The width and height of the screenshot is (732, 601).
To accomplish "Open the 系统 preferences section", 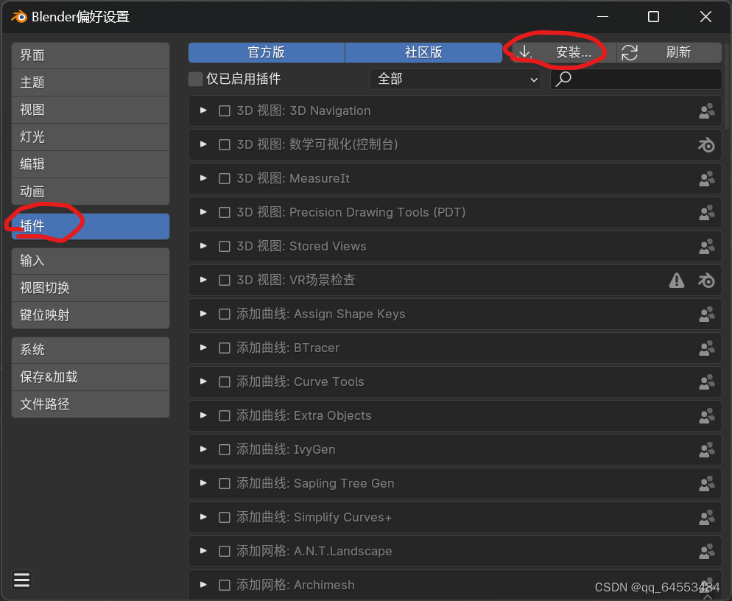I will click(91, 350).
